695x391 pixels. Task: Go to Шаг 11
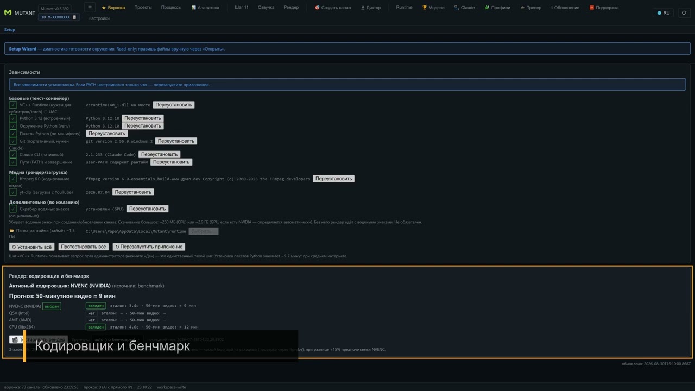tap(242, 8)
